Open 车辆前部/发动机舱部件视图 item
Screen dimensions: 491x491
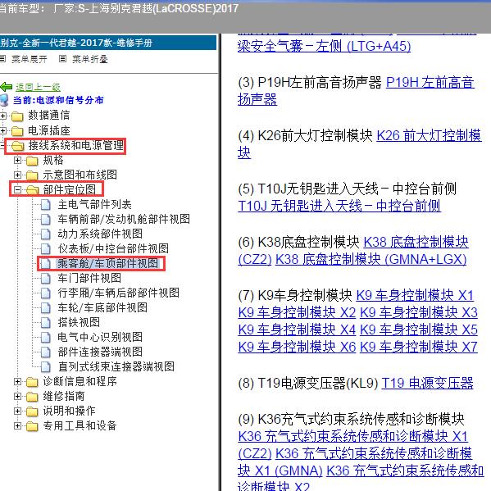(x=124, y=220)
